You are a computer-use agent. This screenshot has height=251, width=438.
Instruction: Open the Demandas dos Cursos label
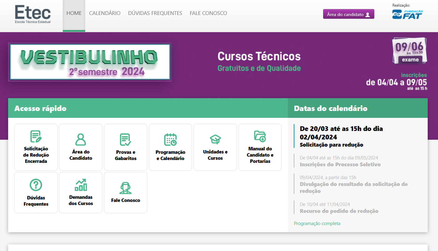coord(81,200)
